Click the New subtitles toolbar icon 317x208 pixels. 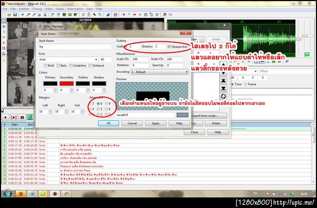point(4,15)
